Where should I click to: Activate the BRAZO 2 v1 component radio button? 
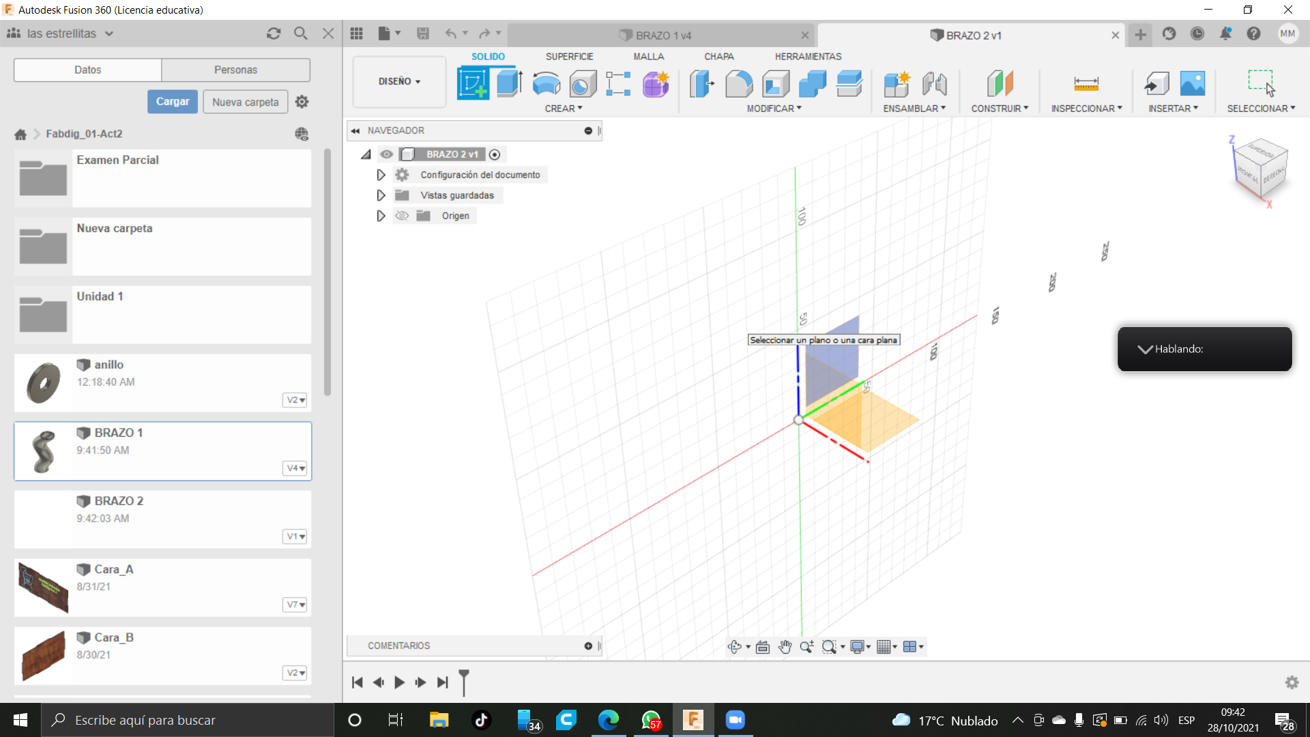[495, 155]
